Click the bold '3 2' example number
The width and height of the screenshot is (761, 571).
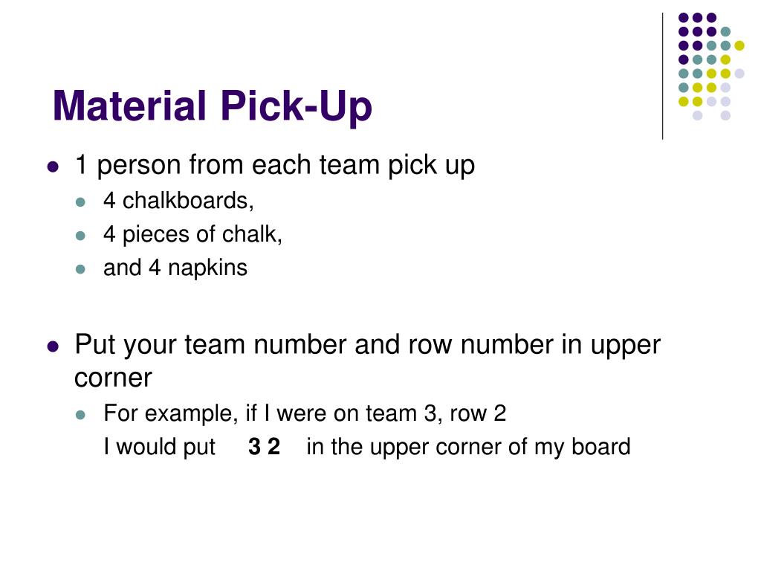click(x=264, y=447)
